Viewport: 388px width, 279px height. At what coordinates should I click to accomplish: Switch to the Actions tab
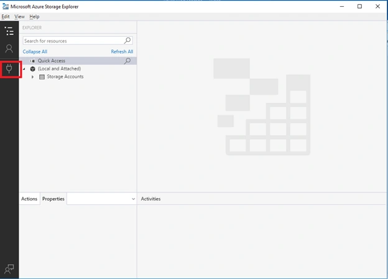coord(29,199)
